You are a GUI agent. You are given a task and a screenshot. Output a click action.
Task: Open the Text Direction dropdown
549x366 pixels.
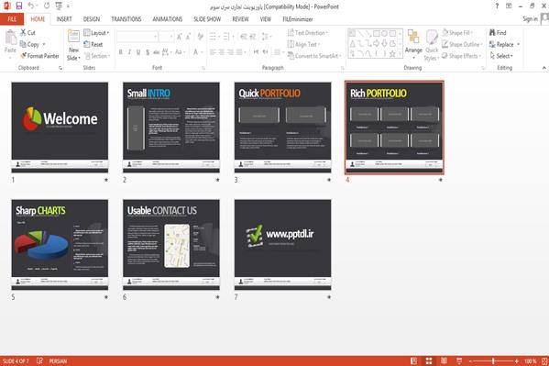(308, 33)
